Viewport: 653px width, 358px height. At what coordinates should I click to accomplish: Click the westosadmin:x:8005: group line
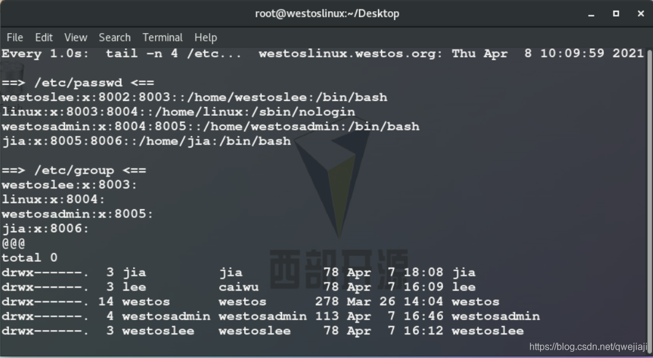point(77,214)
